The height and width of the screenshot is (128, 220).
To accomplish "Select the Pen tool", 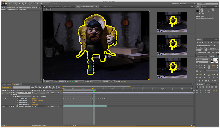I will click(25, 4).
